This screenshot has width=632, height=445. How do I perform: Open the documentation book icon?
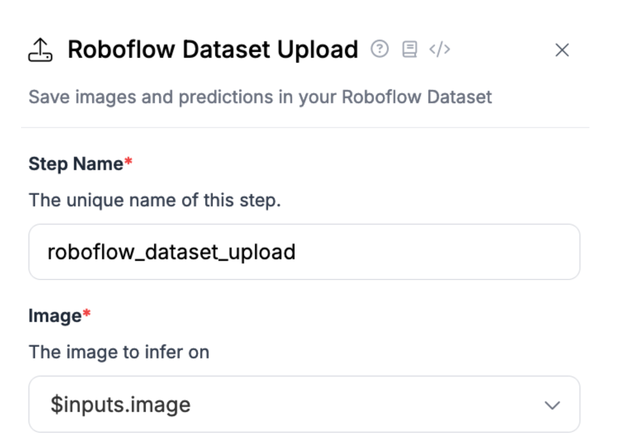pos(409,50)
